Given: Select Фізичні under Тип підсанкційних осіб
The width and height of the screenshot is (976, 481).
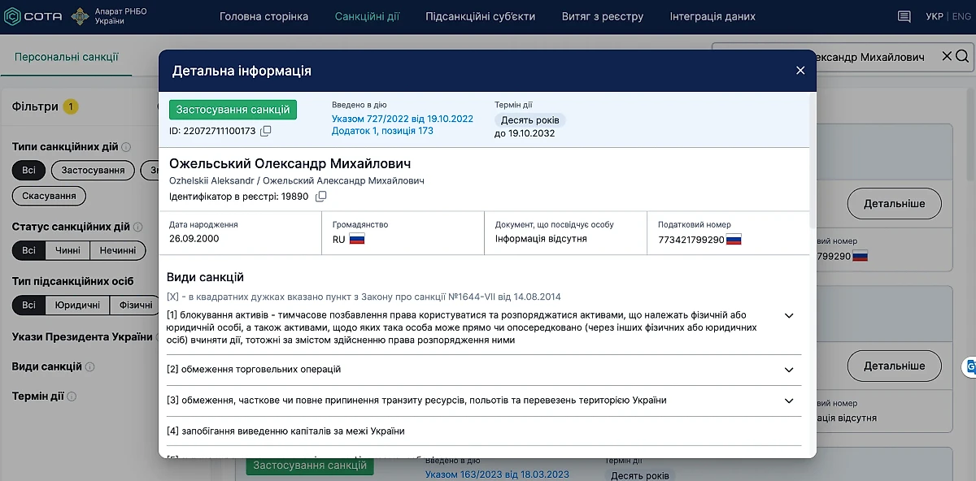Looking at the screenshot, I should (135, 305).
